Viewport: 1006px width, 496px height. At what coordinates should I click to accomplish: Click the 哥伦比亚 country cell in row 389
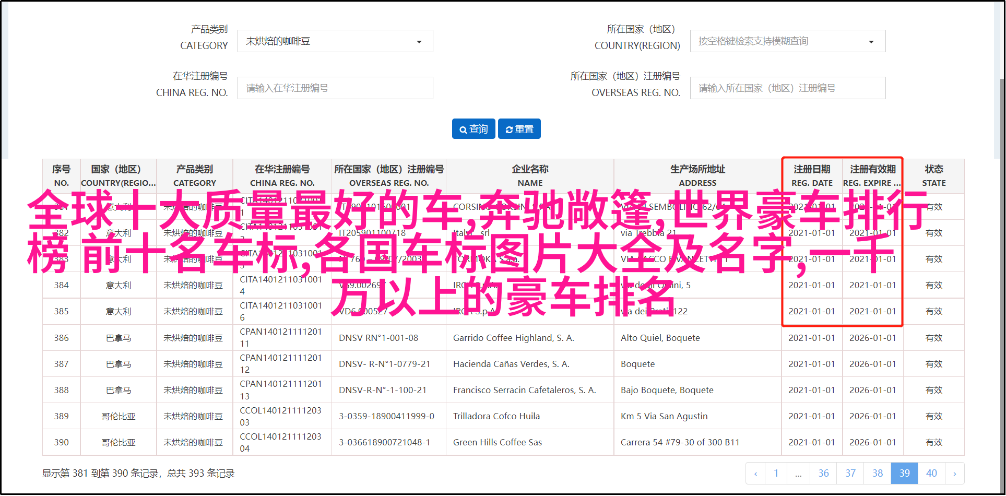pos(119,416)
